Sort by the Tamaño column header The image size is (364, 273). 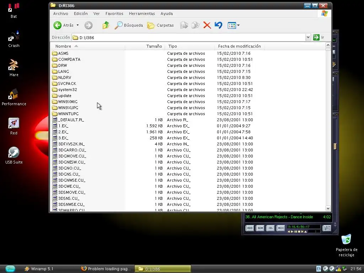coord(145,46)
